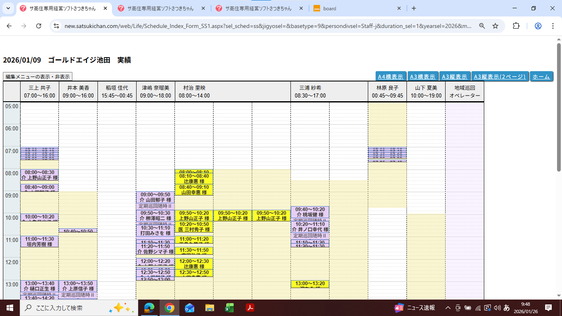The width and height of the screenshot is (562, 316).
Task: Open the Chrome profile avatar icon
Action: point(538,26)
